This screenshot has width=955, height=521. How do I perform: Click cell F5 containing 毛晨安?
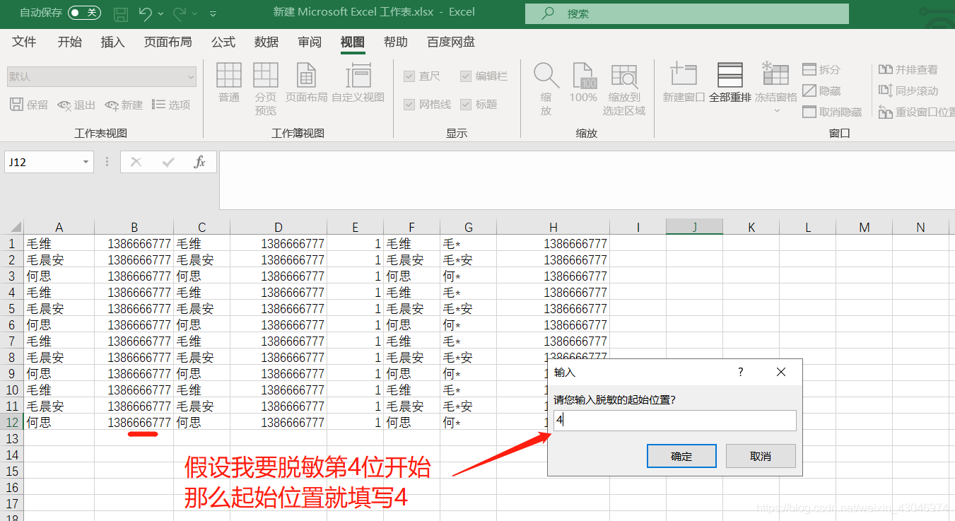[x=411, y=309]
